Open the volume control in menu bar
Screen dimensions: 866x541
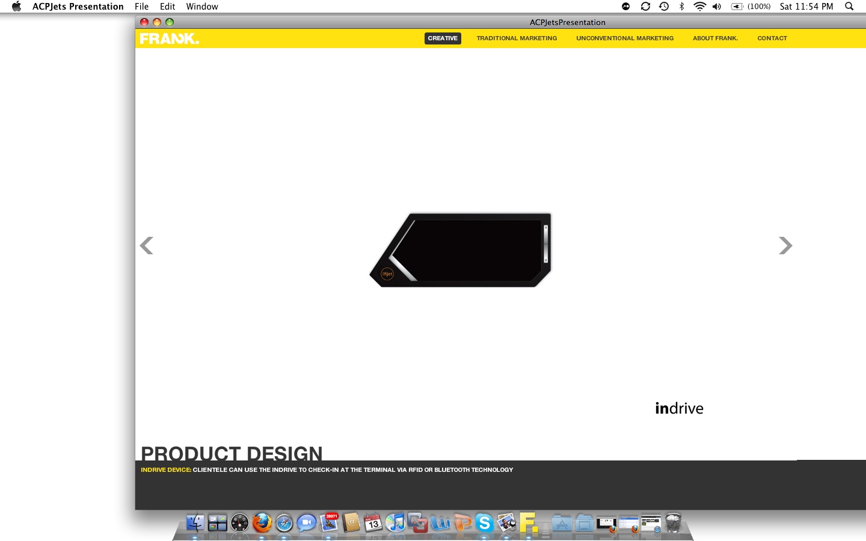pos(717,7)
